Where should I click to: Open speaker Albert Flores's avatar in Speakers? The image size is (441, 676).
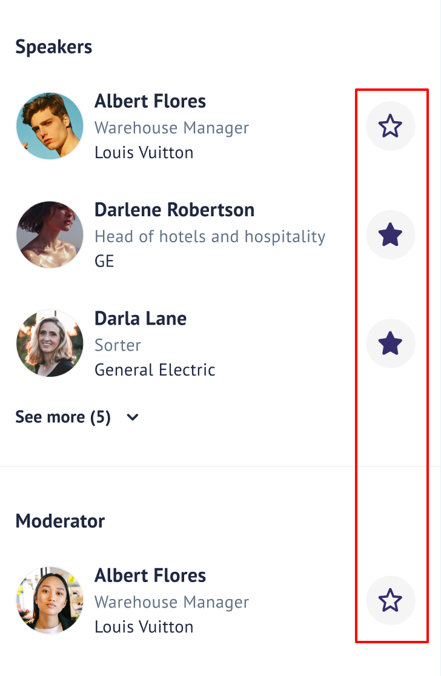50,127
